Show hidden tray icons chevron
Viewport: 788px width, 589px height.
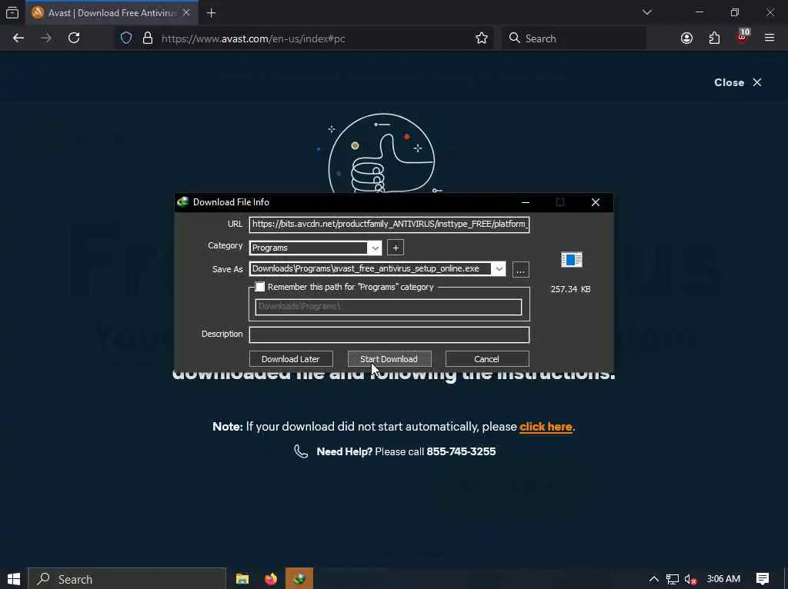pyautogui.click(x=653, y=579)
